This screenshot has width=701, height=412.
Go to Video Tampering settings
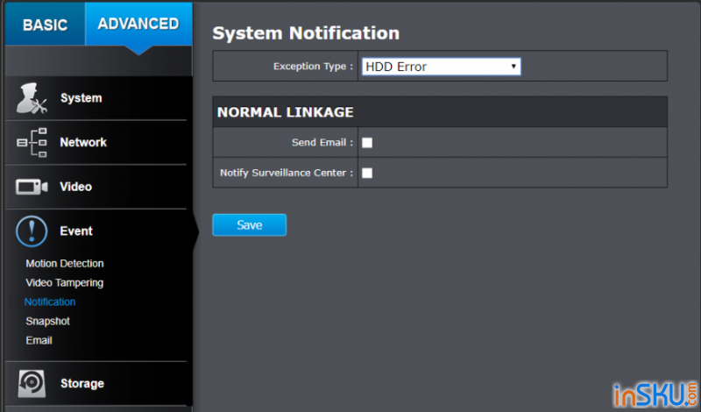click(x=65, y=283)
